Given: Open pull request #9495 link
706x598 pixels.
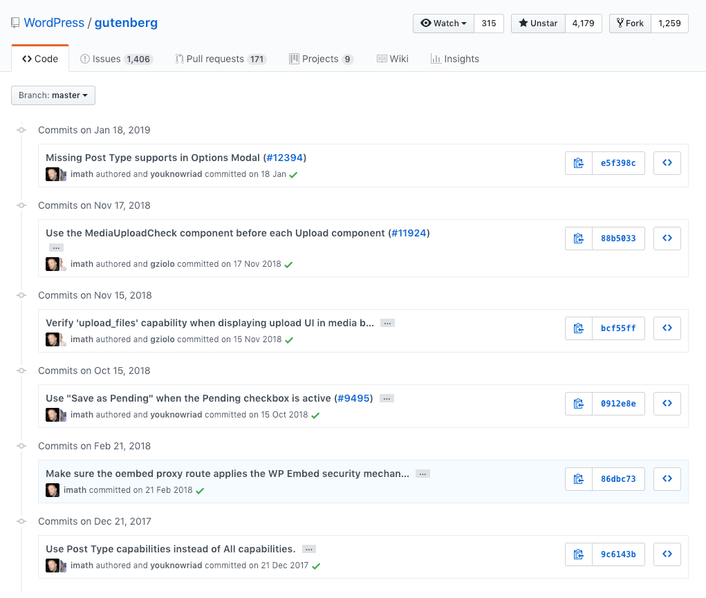Looking at the screenshot, I should coord(353,398).
